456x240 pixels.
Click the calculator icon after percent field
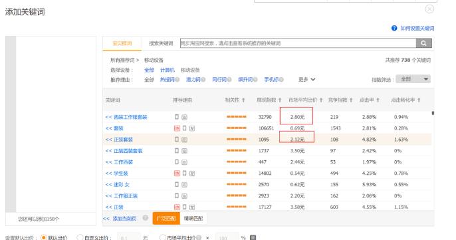coord(253,237)
